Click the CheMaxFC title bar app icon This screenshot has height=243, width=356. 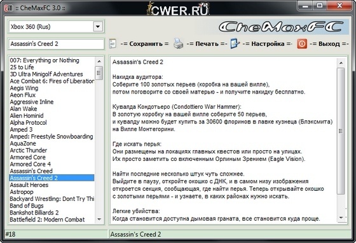click(x=9, y=8)
